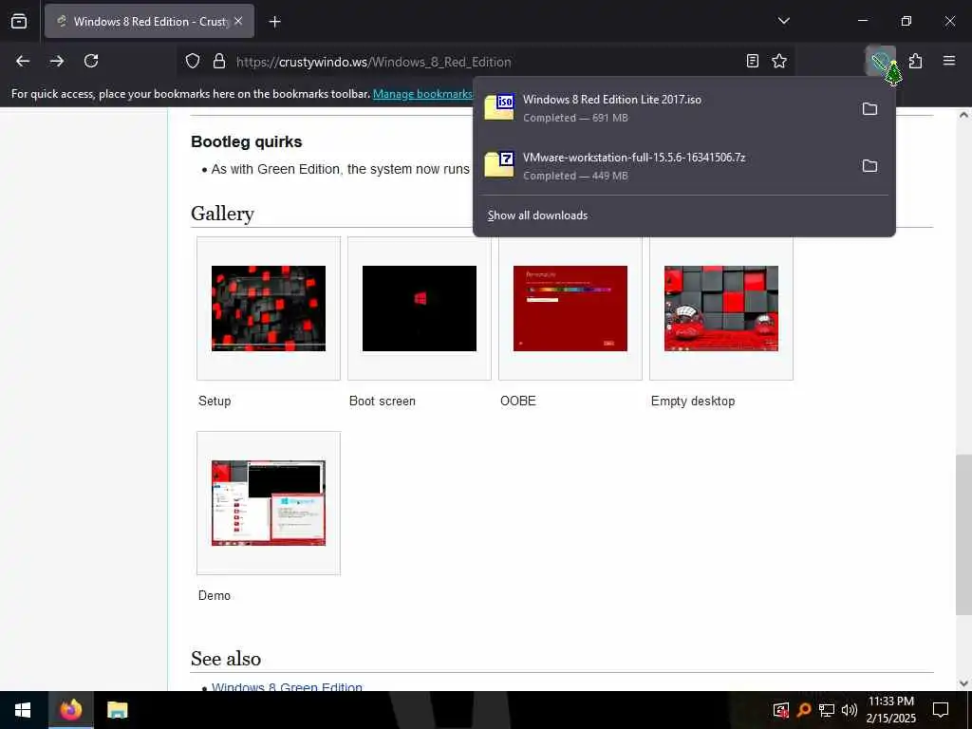Open a new tab with the plus button
Image resolution: width=972 pixels, height=729 pixels.
[x=274, y=22]
